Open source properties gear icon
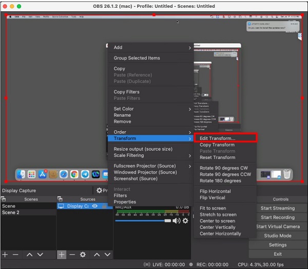Viewport: 308px width, 269px height. pyautogui.click(x=83, y=255)
